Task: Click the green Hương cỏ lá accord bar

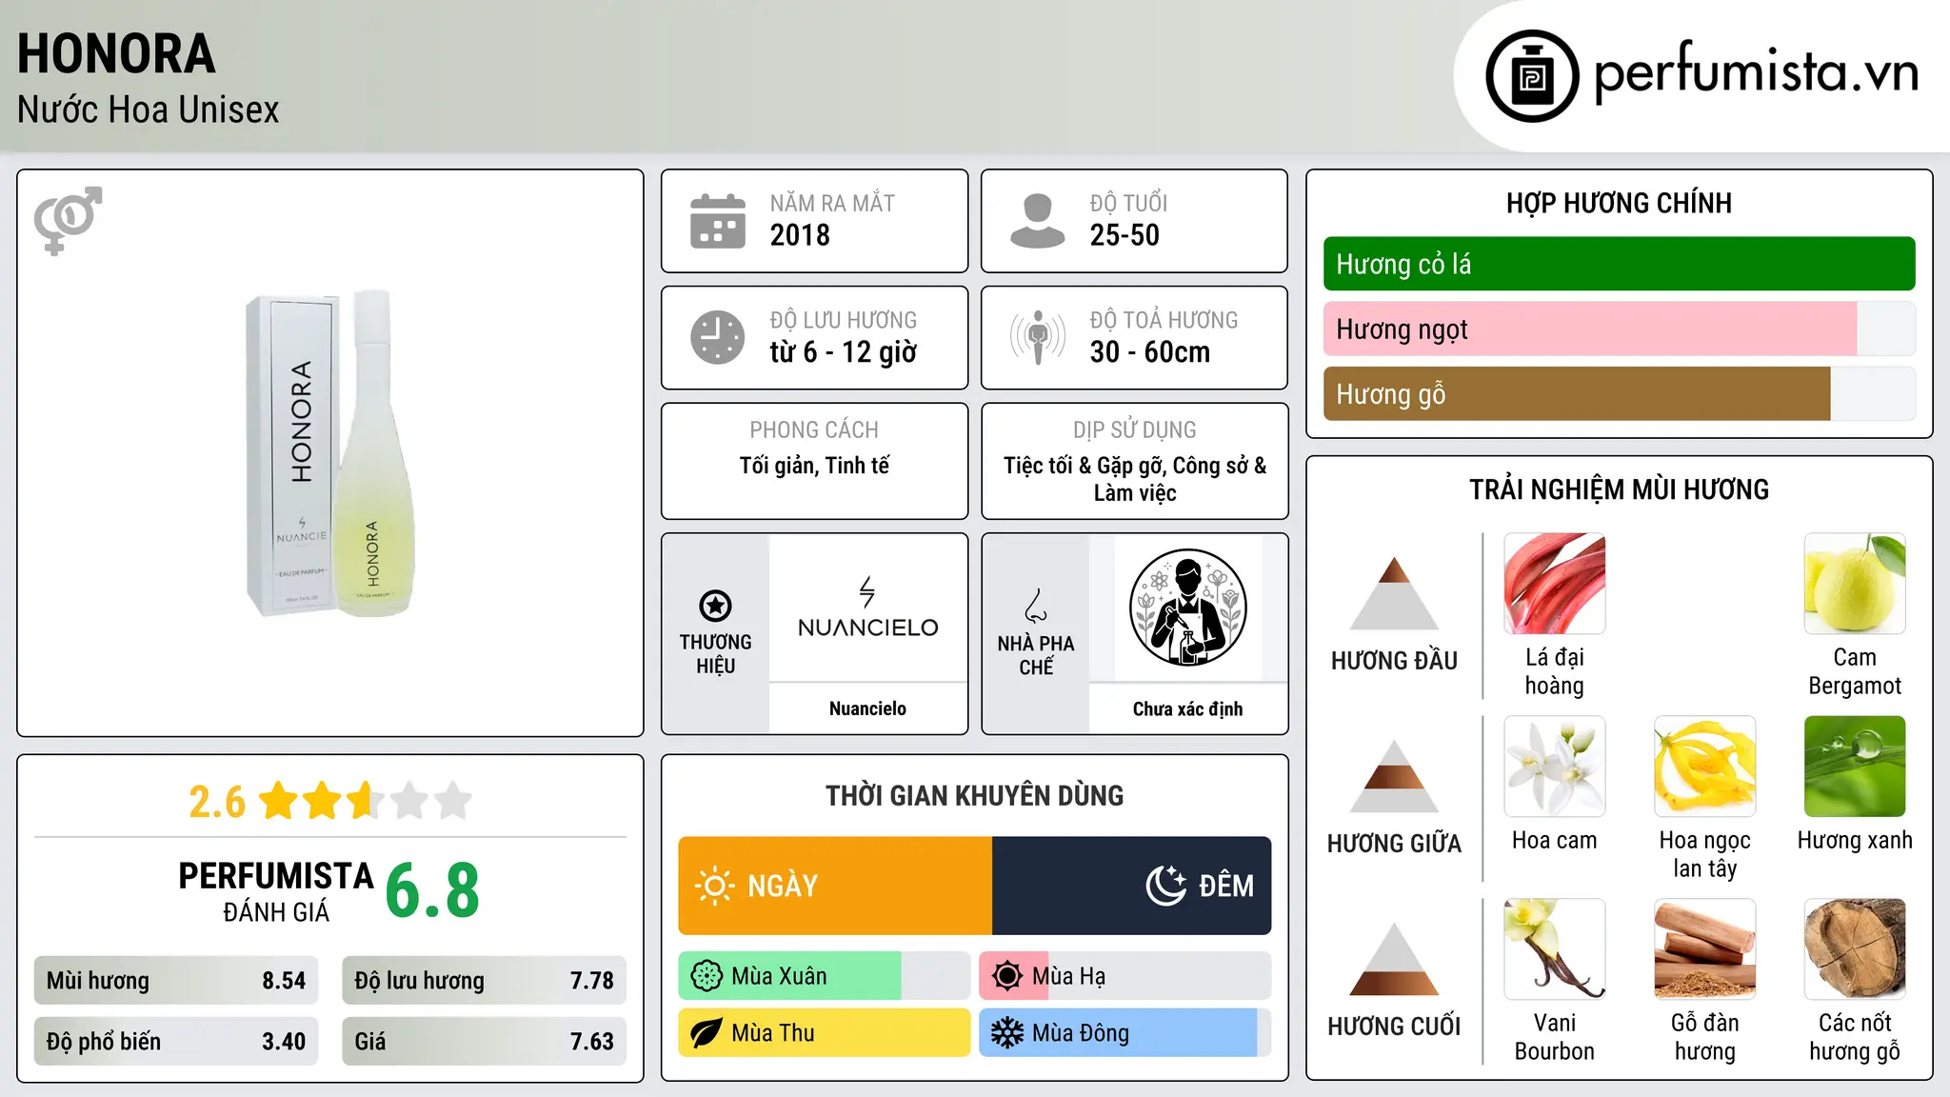Action: pyautogui.click(x=1619, y=264)
